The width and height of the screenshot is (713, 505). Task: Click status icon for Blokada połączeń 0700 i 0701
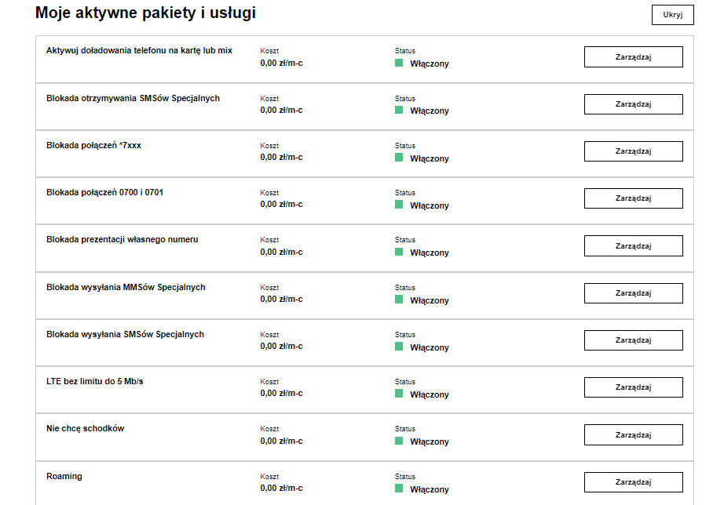(x=399, y=205)
